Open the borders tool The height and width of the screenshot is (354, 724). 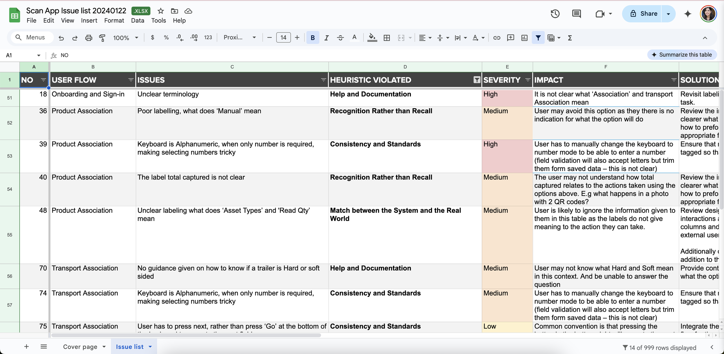387,38
